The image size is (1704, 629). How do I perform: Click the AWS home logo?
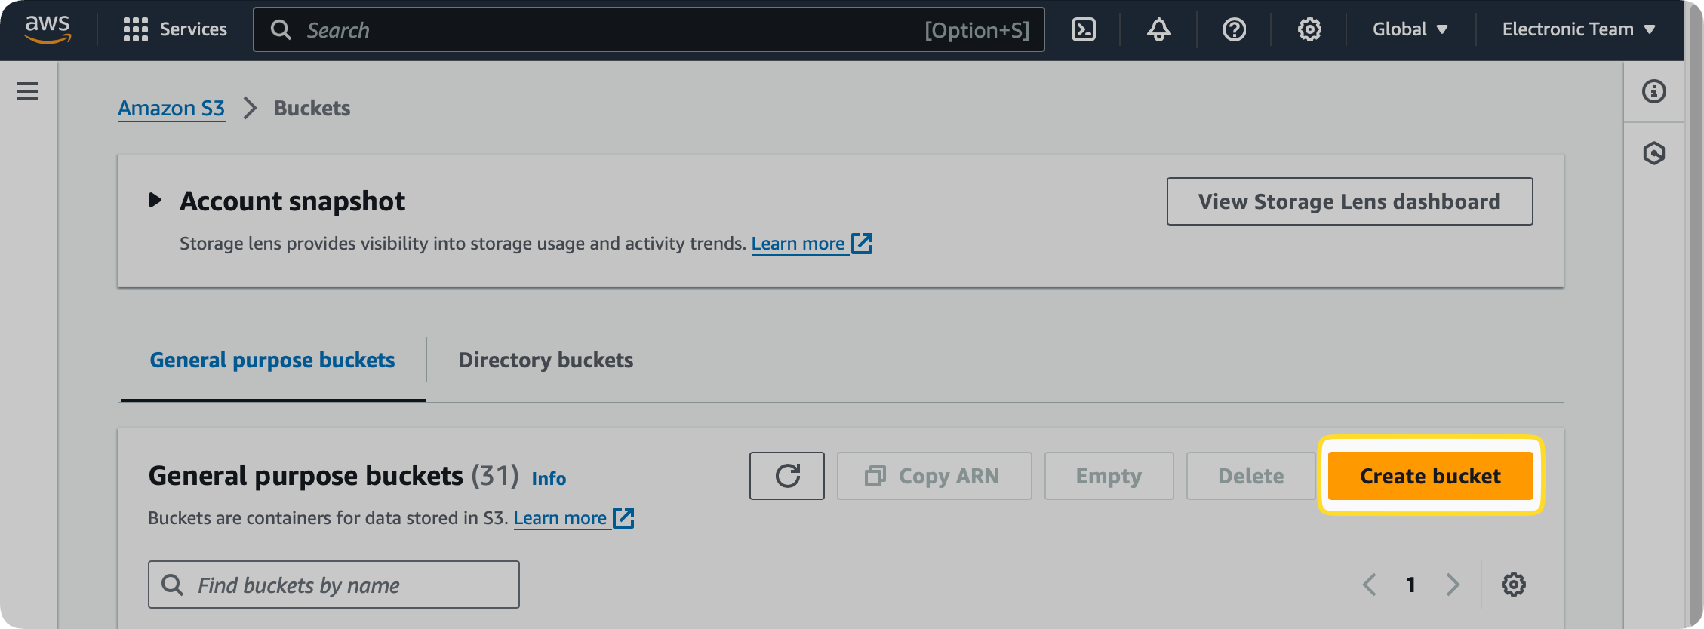coord(47,29)
